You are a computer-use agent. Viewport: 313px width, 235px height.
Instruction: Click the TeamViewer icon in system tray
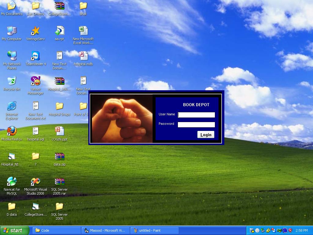[274, 230]
